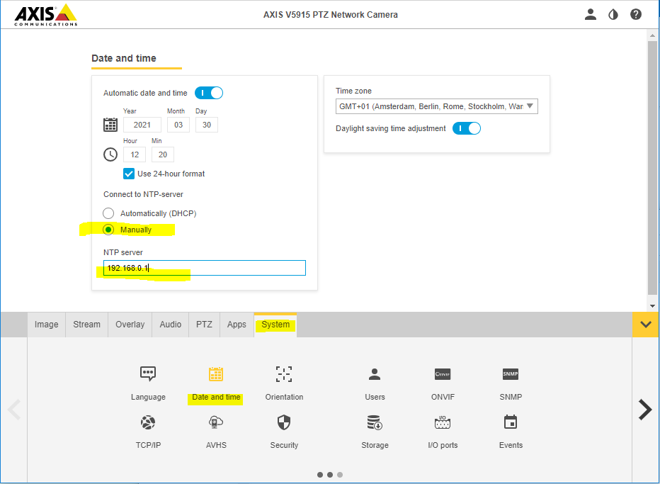660x484 pixels.
Task: Collapse settings panel with yellow chevron
Action: [x=646, y=325]
